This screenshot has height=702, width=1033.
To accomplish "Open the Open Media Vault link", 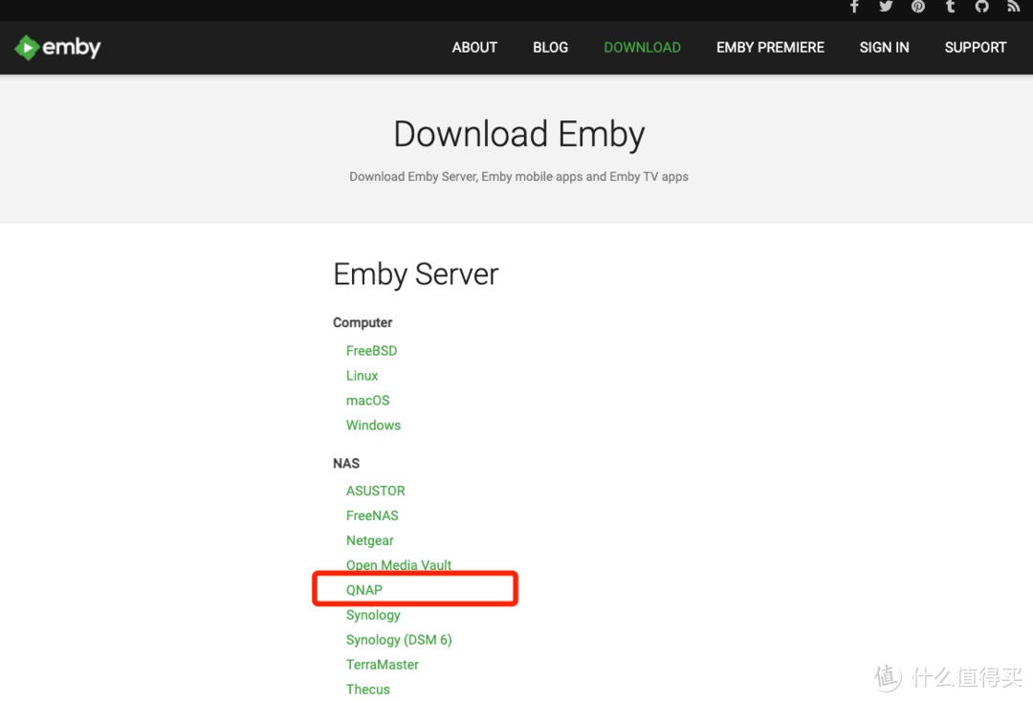I will coord(399,565).
